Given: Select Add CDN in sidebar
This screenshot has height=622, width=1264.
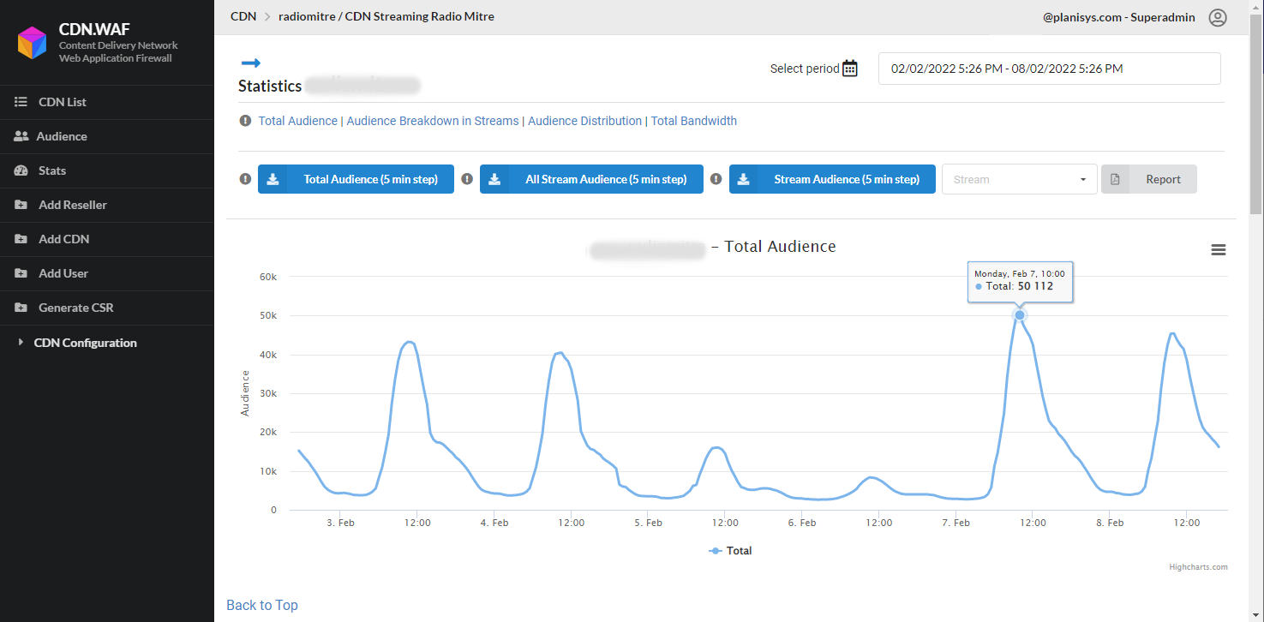Looking at the screenshot, I should tap(107, 239).
